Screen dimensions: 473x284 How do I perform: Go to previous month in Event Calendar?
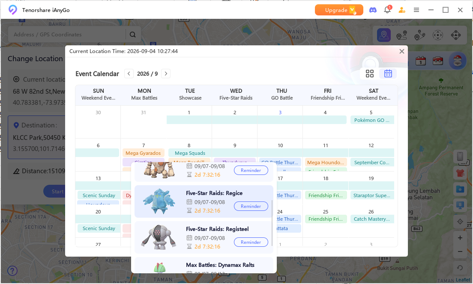[129, 74]
